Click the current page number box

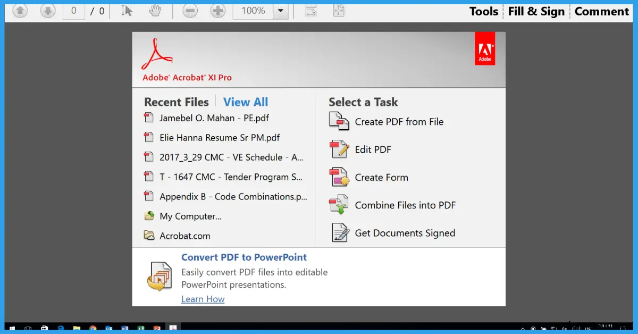tap(74, 11)
